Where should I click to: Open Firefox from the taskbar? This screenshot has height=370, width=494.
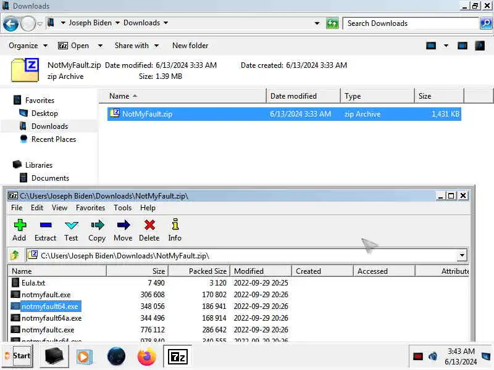tap(146, 356)
